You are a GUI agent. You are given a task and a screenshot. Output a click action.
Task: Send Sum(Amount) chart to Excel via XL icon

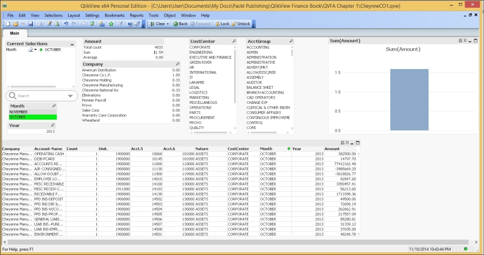[465, 41]
